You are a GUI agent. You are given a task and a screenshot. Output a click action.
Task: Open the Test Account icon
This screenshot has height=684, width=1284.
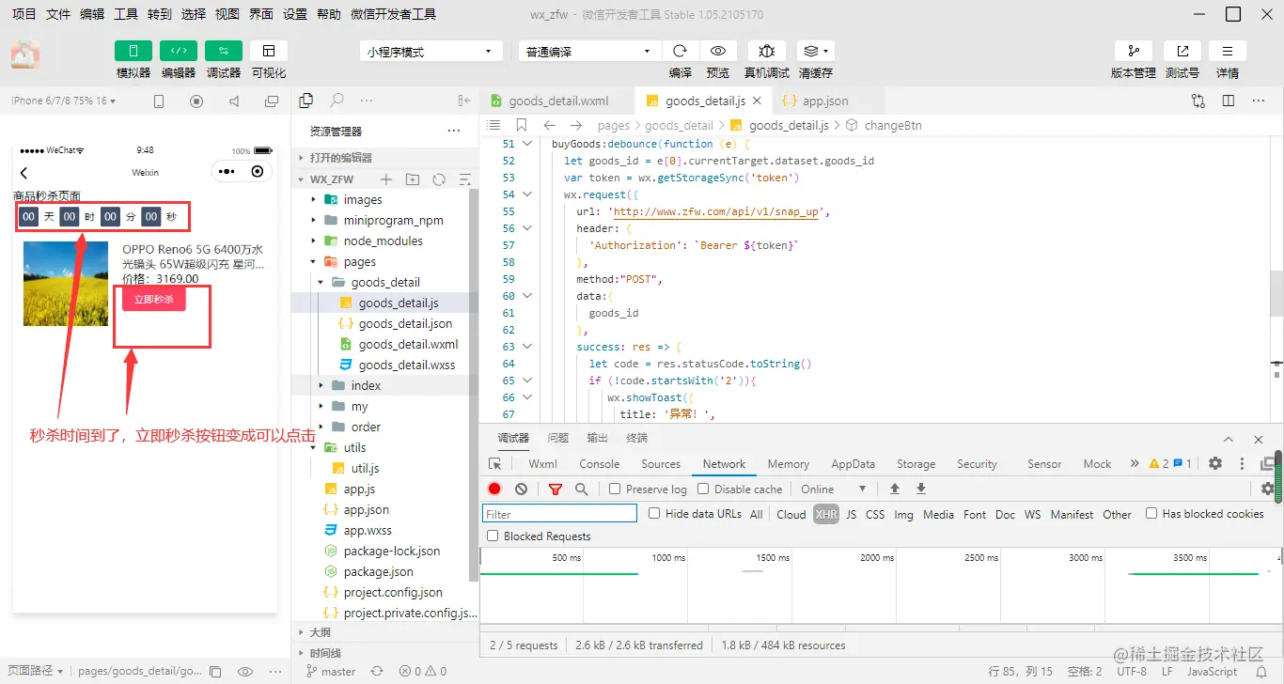[x=1182, y=51]
